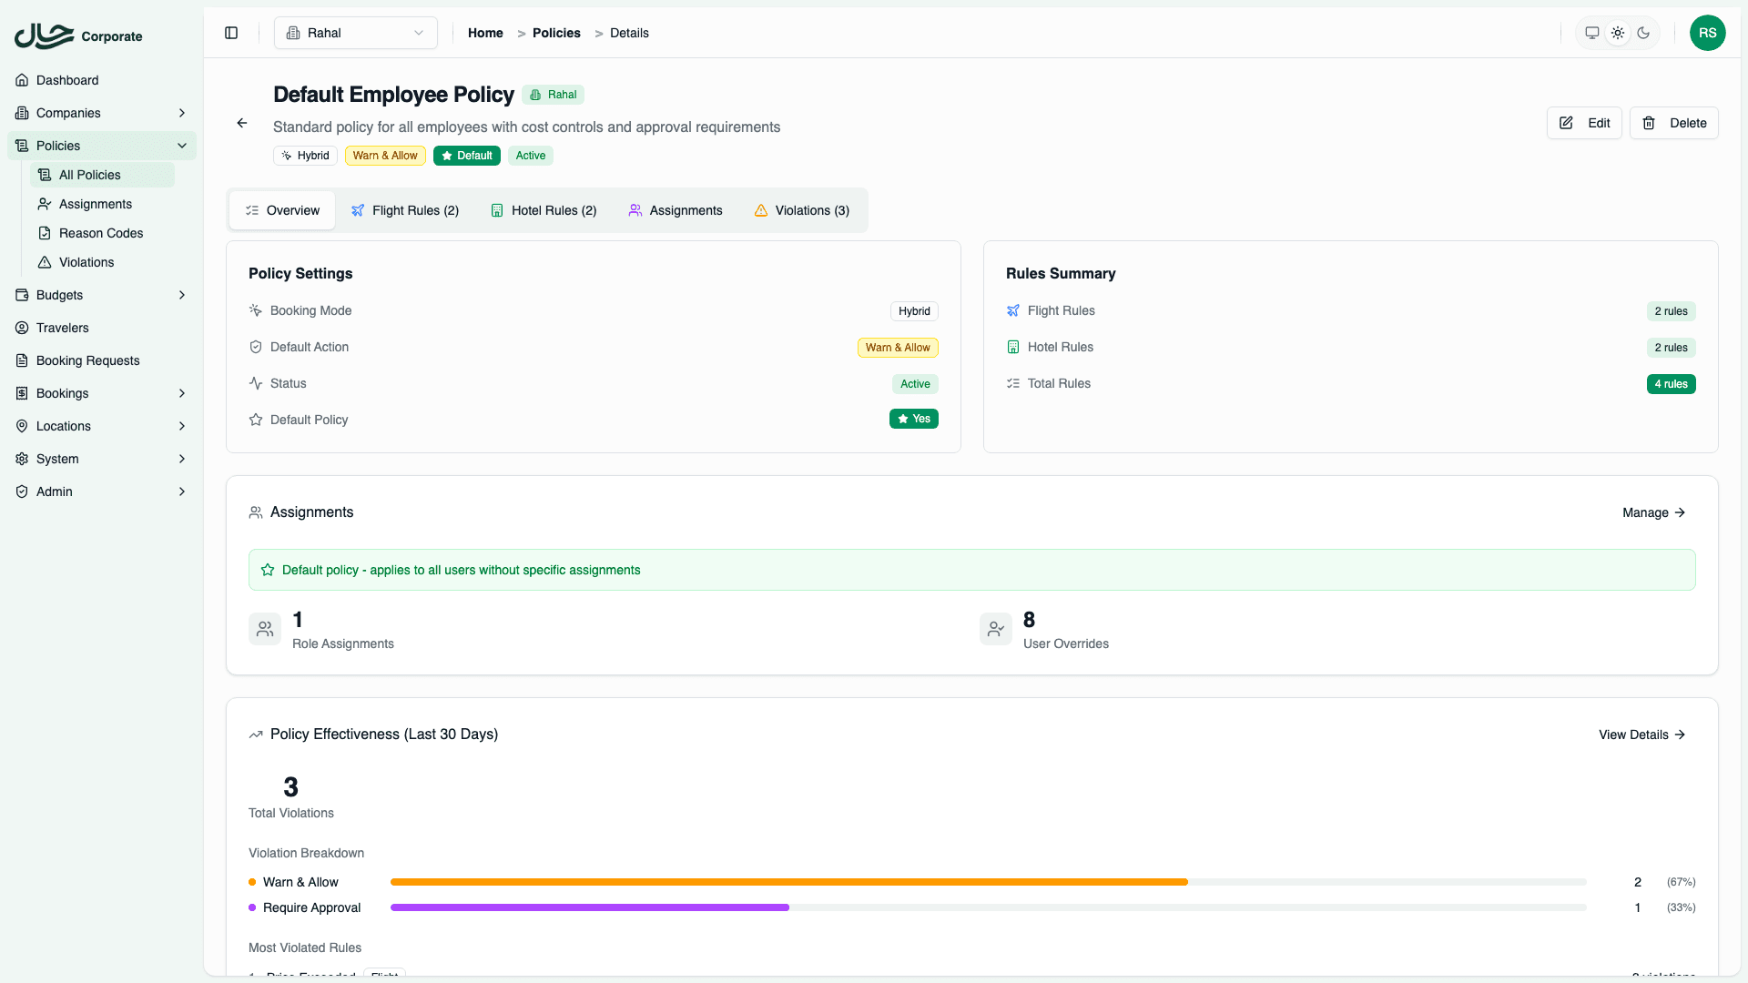Switch to dark mode moon icon
1748x983 pixels.
click(x=1643, y=33)
